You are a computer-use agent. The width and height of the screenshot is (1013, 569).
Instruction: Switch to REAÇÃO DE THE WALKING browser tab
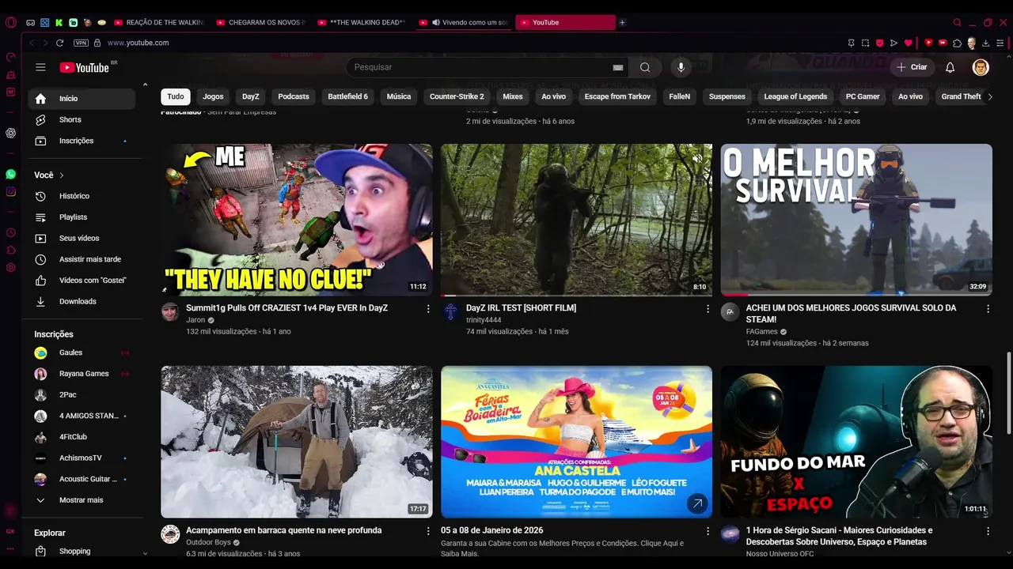[158, 22]
